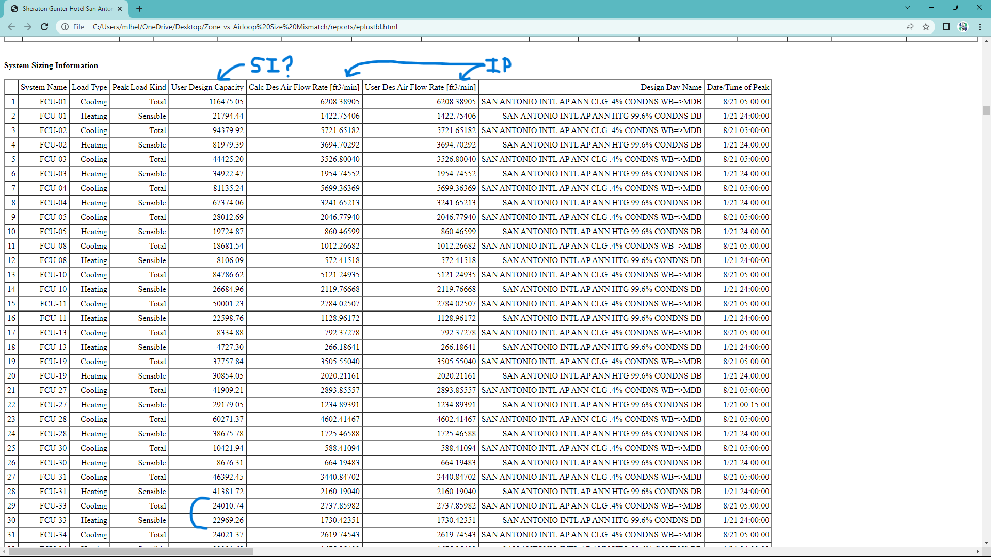
Task: Close the Sheraton Gunter Hotel tab
Action: [119, 9]
